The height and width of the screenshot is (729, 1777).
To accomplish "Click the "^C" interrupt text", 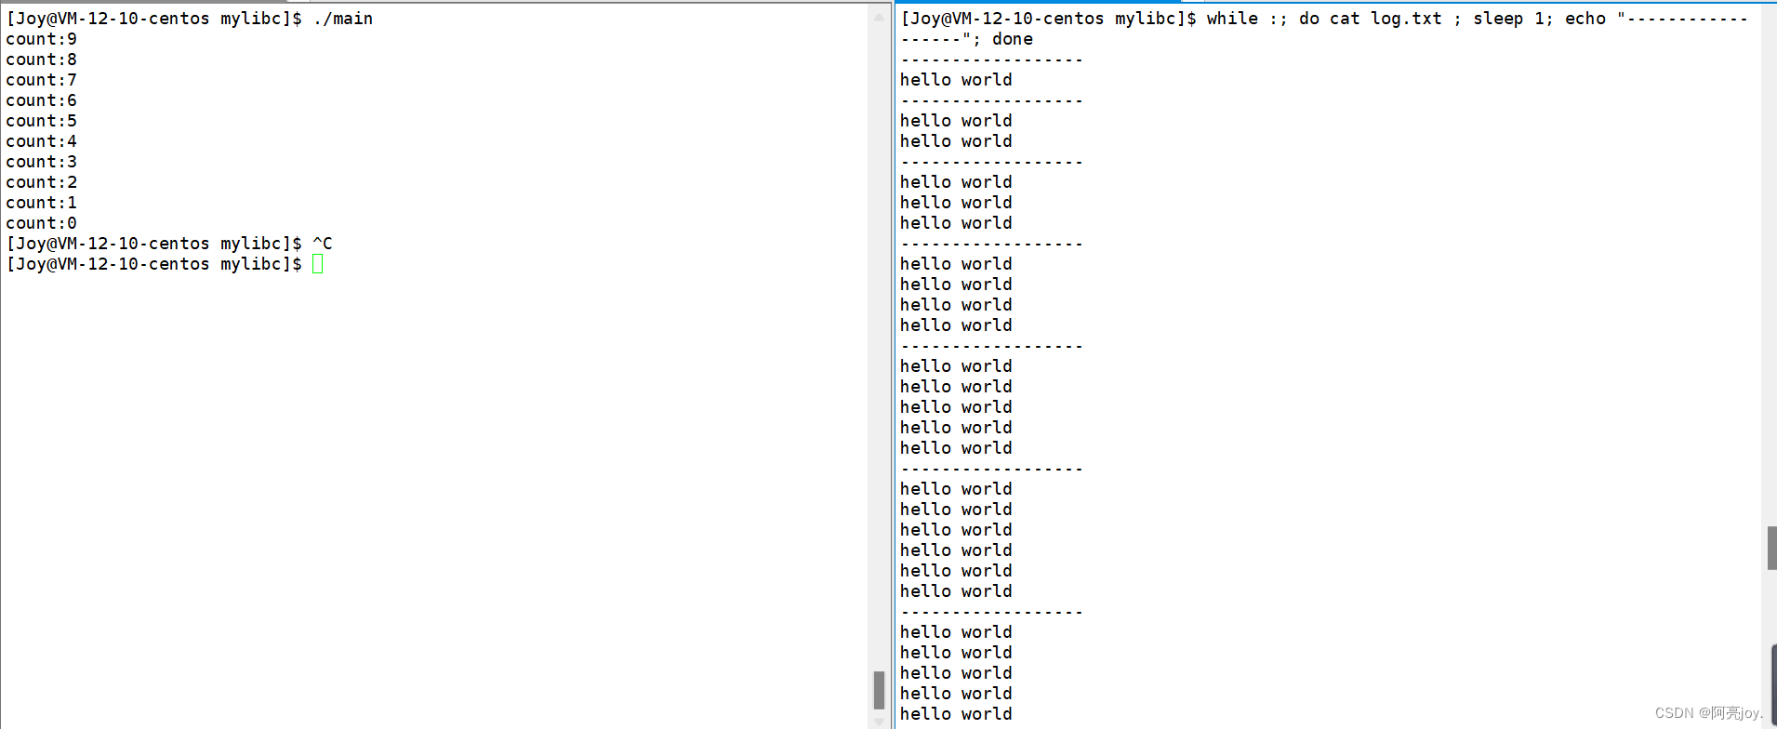I will coord(323,244).
